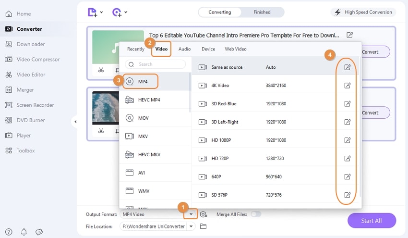Image resolution: width=408 pixels, height=238 pixels.
Task: Open the Output Format dropdown
Action: (x=191, y=214)
